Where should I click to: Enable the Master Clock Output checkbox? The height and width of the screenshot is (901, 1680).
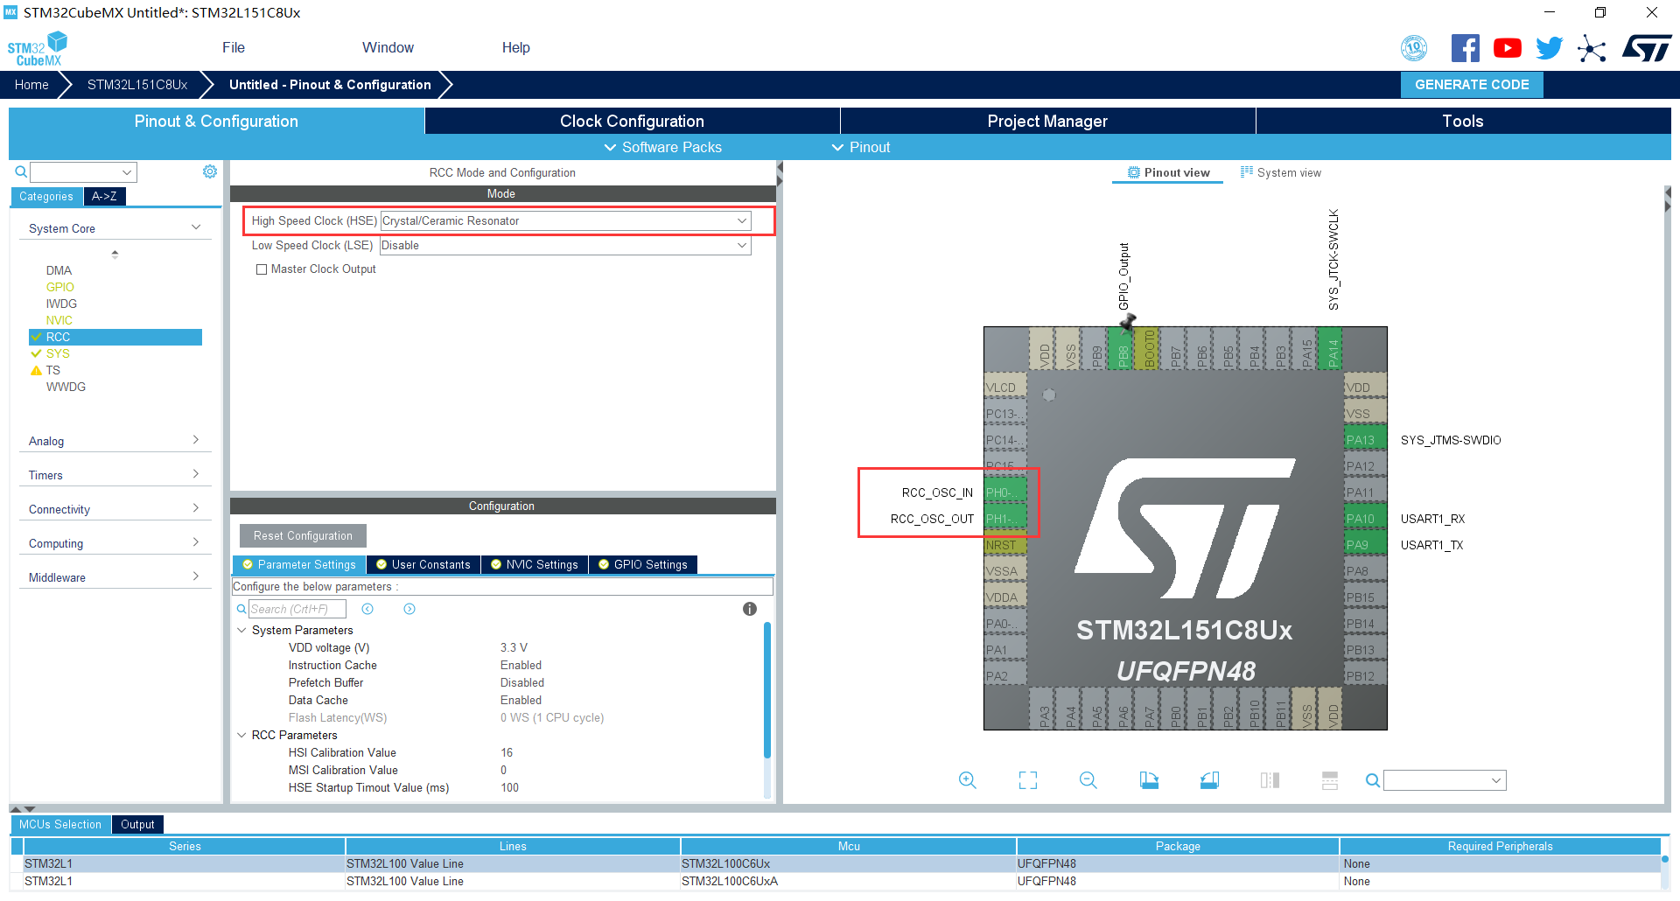click(x=262, y=269)
